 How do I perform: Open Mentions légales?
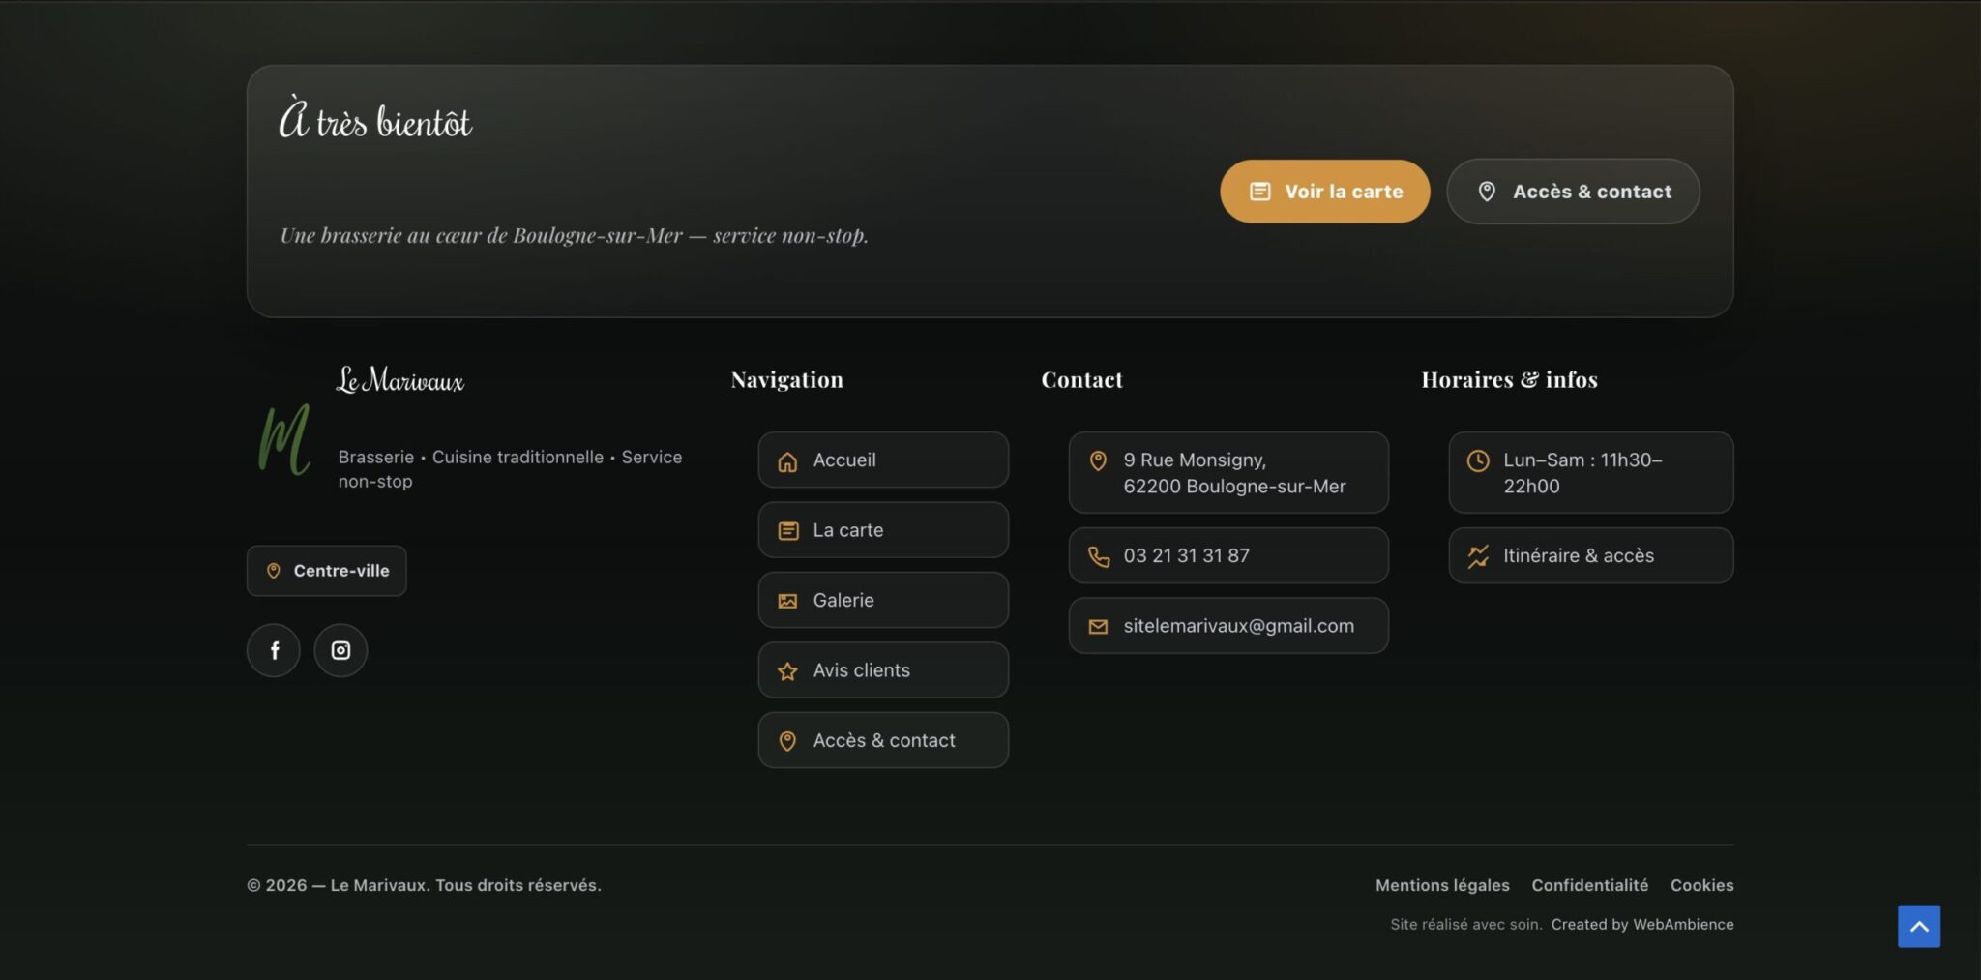click(1442, 885)
